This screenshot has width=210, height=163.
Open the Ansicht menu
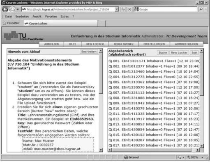pos(37,17)
